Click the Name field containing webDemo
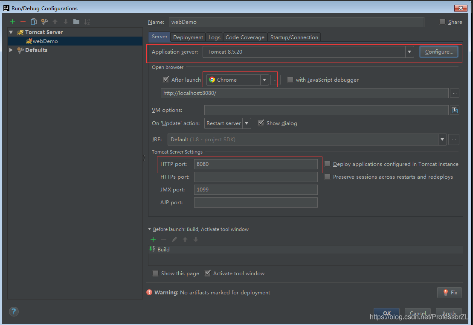Viewport: 473px width, 325px height. 296,22
